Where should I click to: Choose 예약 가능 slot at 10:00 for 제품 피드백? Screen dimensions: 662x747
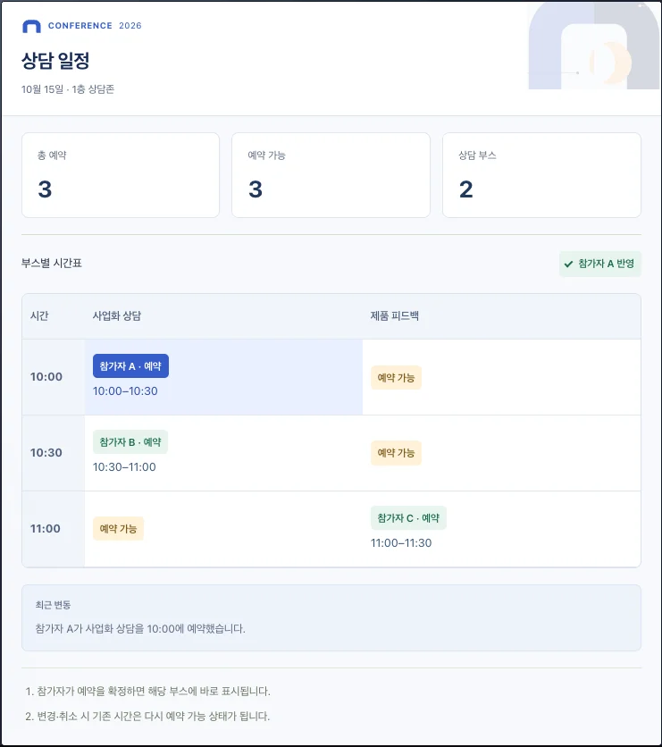tap(396, 378)
